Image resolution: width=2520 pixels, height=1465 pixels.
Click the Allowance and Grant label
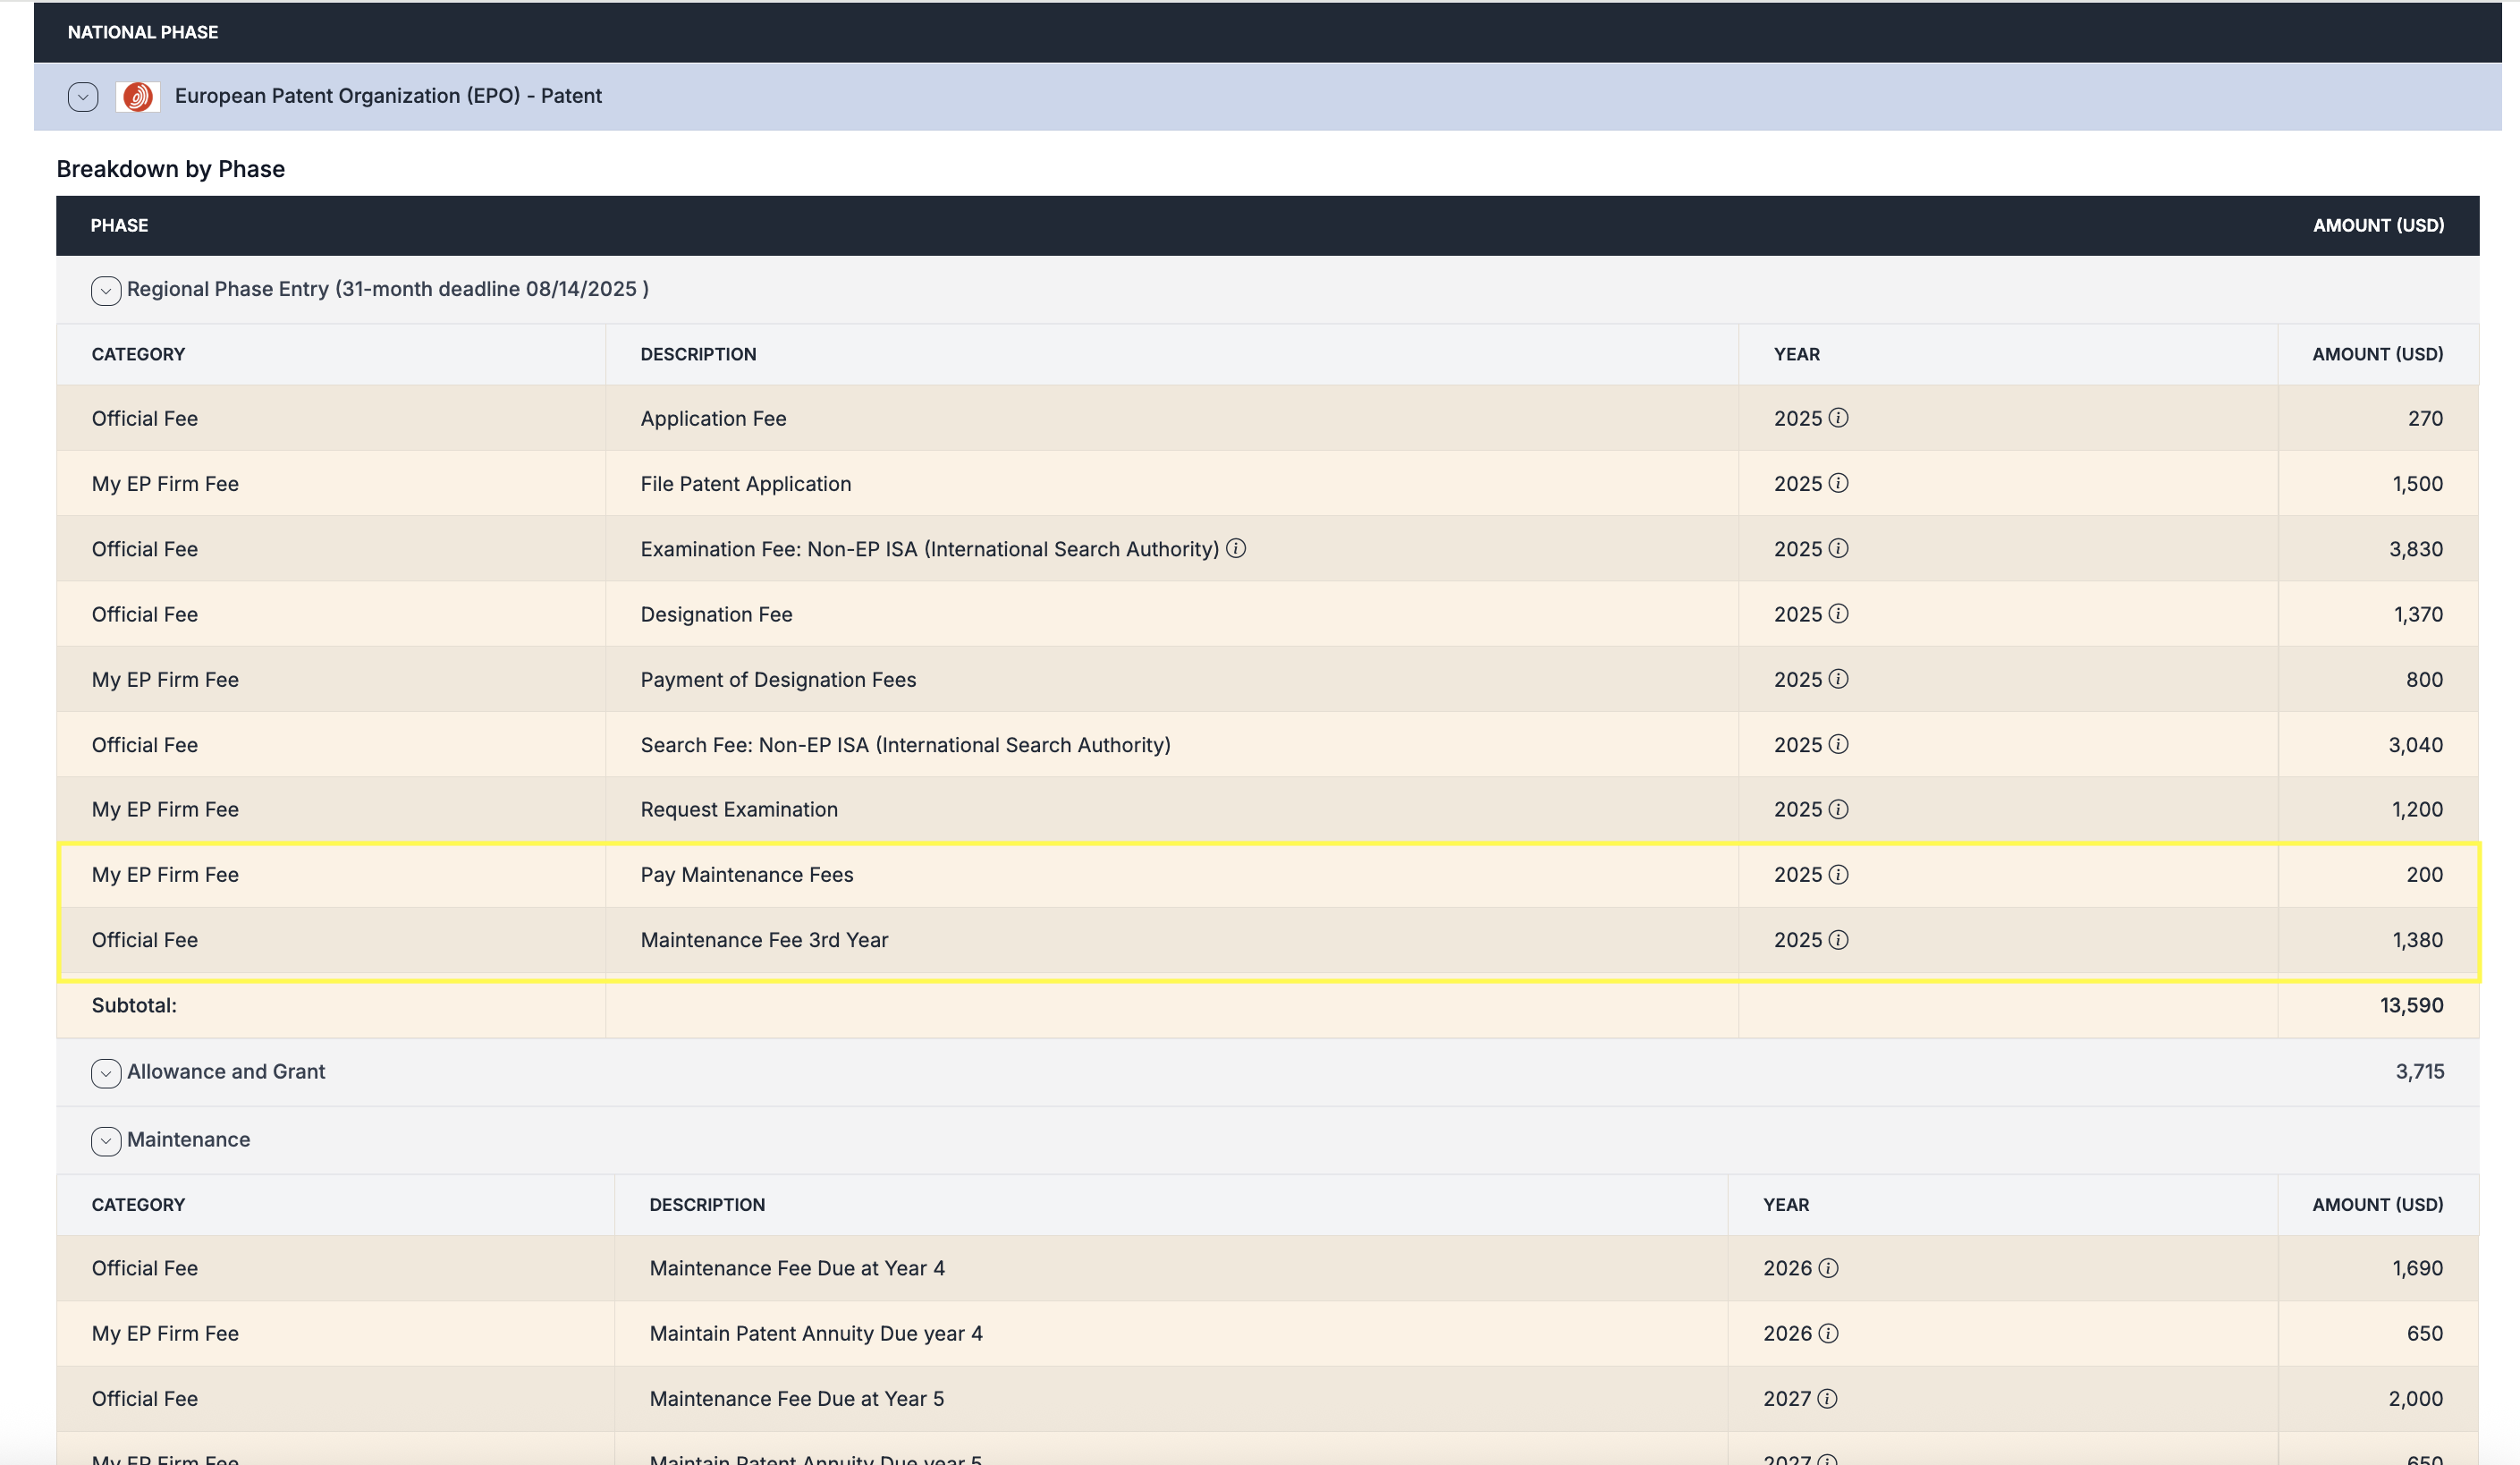pyautogui.click(x=226, y=1071)
